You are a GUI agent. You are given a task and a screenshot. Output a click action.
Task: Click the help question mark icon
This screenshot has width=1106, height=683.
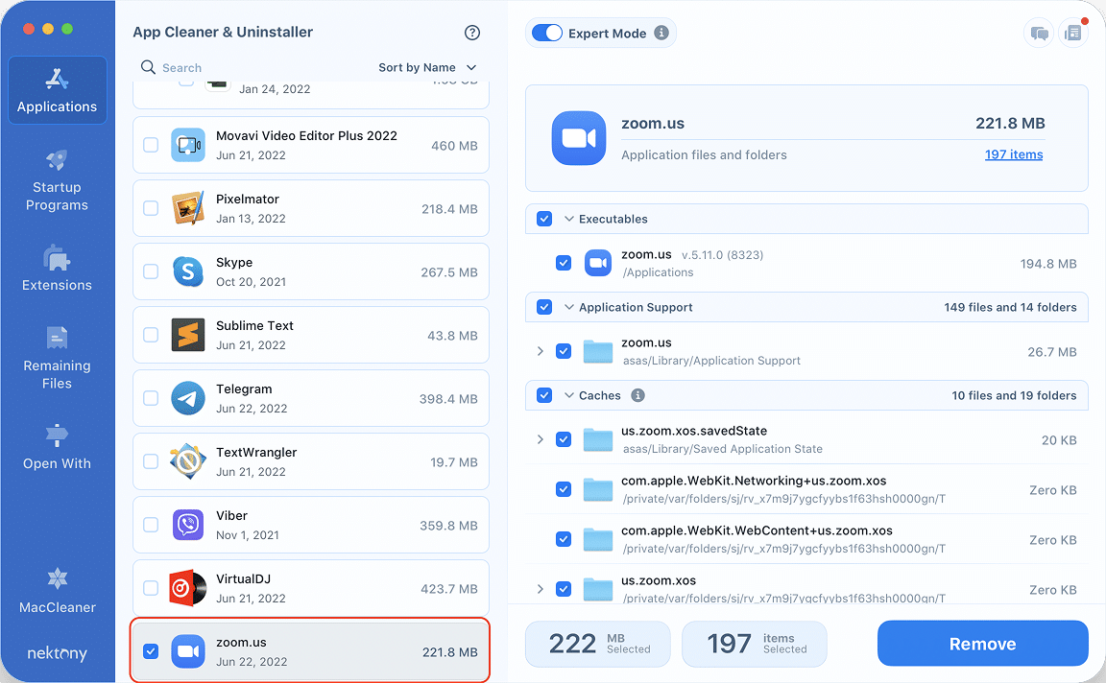472,33
